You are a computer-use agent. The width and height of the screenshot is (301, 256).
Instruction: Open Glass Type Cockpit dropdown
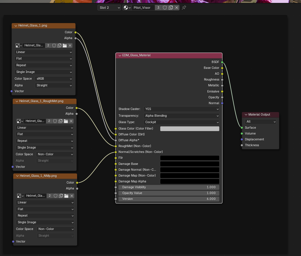point(181,122)
